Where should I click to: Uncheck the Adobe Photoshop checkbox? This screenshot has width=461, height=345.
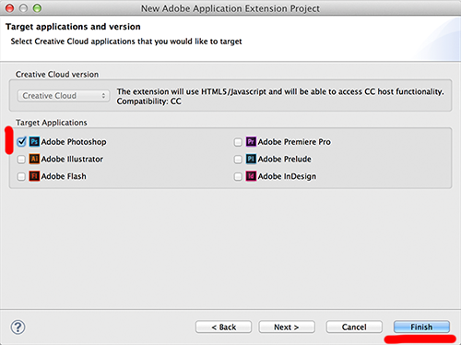(21, 142)
